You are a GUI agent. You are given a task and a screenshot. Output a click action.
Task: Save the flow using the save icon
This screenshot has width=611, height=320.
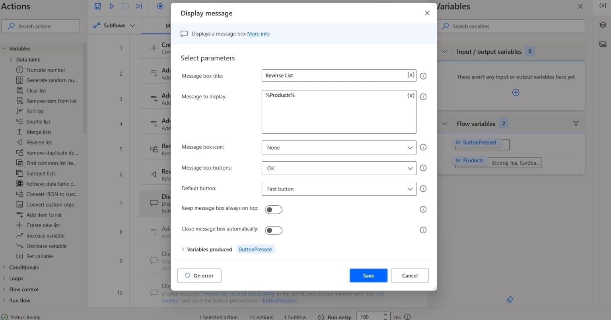click(97, 6)
